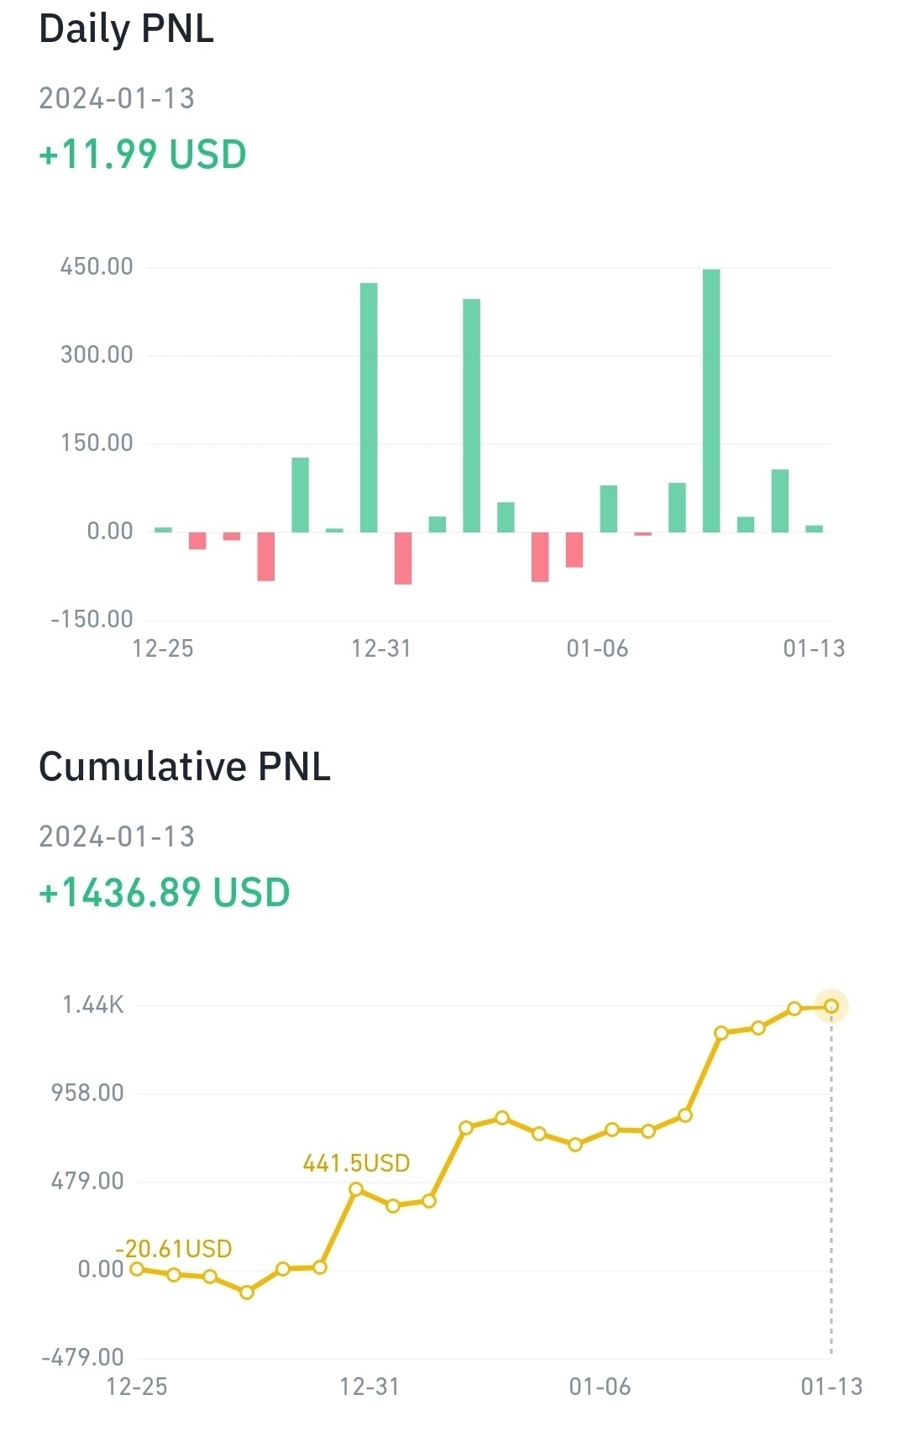Select the 12-31 green bar in Daily PNL

pyautogui.click(x=369, y=407)
